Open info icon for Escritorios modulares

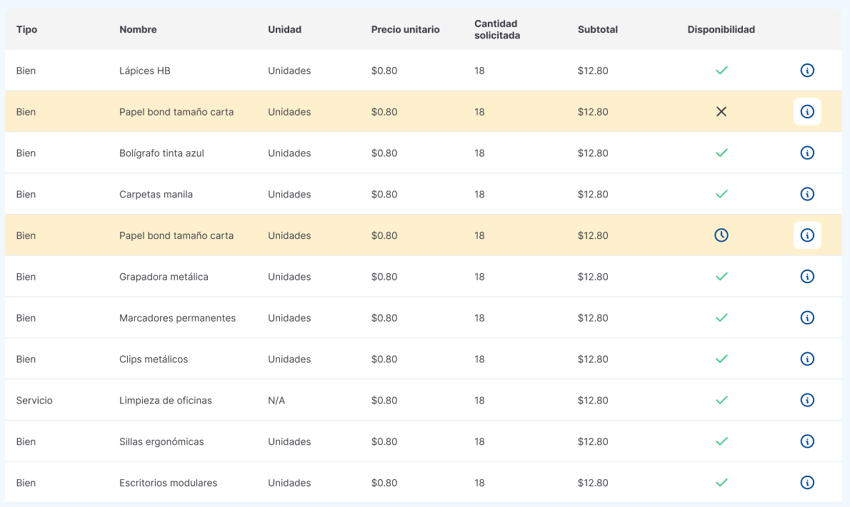point(807,483)
